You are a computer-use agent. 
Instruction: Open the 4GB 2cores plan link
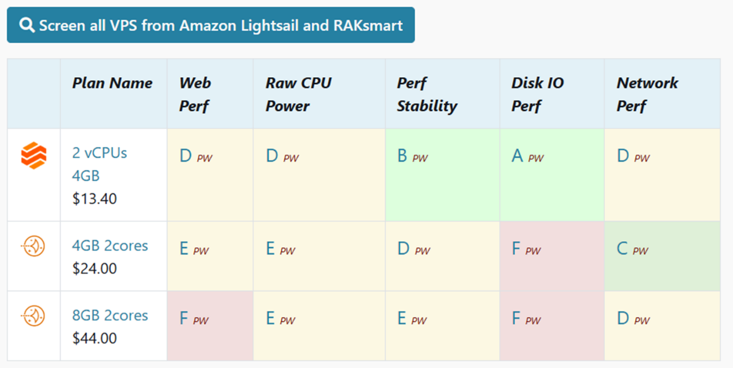(x=110, y=246)
